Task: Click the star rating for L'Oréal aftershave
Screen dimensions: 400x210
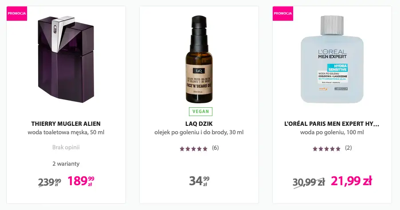Action: tap(326, 148)
